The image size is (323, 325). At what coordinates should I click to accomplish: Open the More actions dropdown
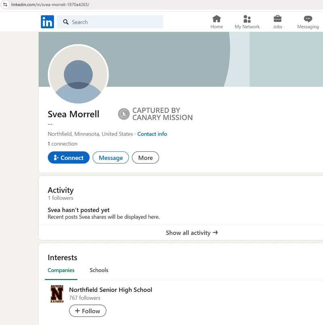tap(145, 157)
